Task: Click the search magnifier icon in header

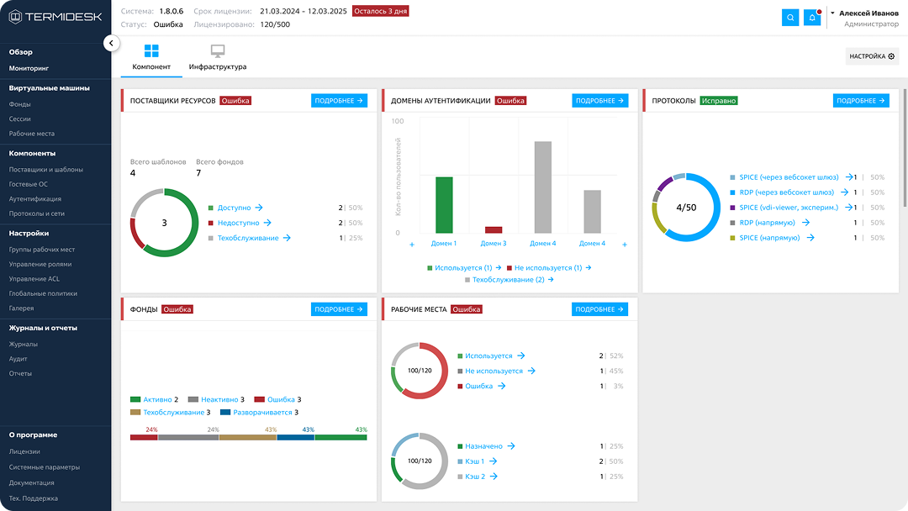Action: pos(790,18)
